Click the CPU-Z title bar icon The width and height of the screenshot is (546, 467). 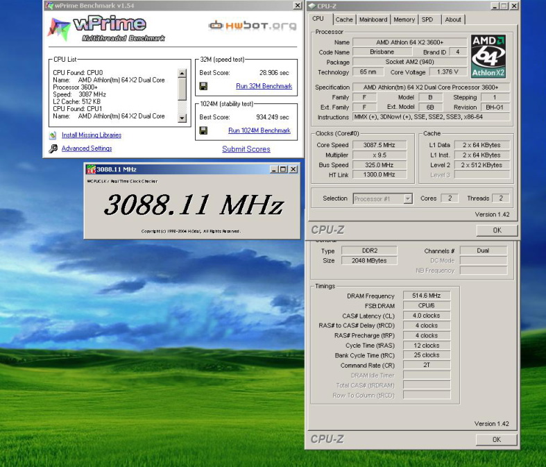[312, 6]
